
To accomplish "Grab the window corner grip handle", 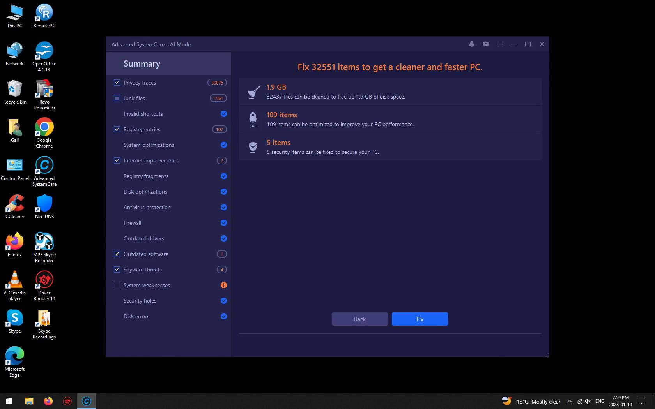I will coord(547,355).
